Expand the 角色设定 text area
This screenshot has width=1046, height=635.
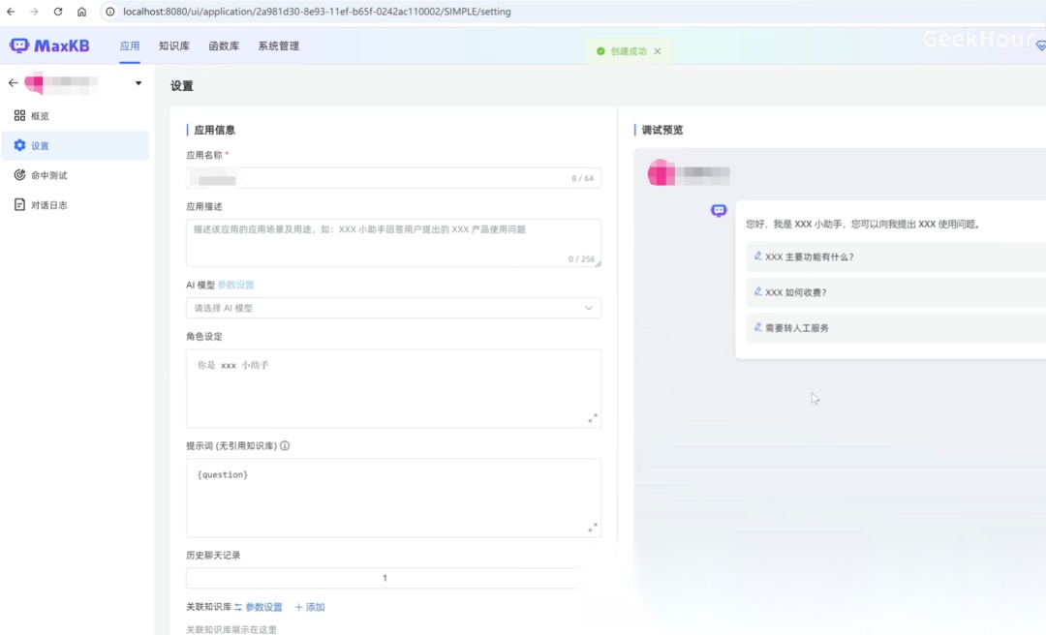(x=592, y=418)
